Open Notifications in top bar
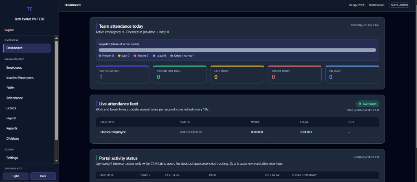This screenshot has width=417, height=182. pyautogui.click(x=376, y=5)
